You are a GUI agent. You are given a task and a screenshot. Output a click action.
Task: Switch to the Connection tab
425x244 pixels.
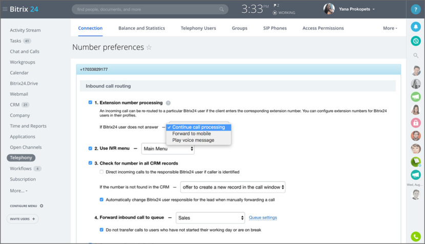90,28
